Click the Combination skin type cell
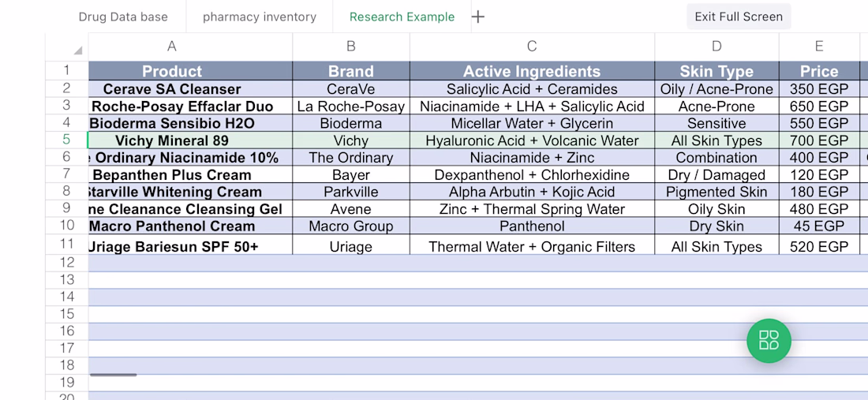This screenshot has height=400, width=868. [716, 158]
